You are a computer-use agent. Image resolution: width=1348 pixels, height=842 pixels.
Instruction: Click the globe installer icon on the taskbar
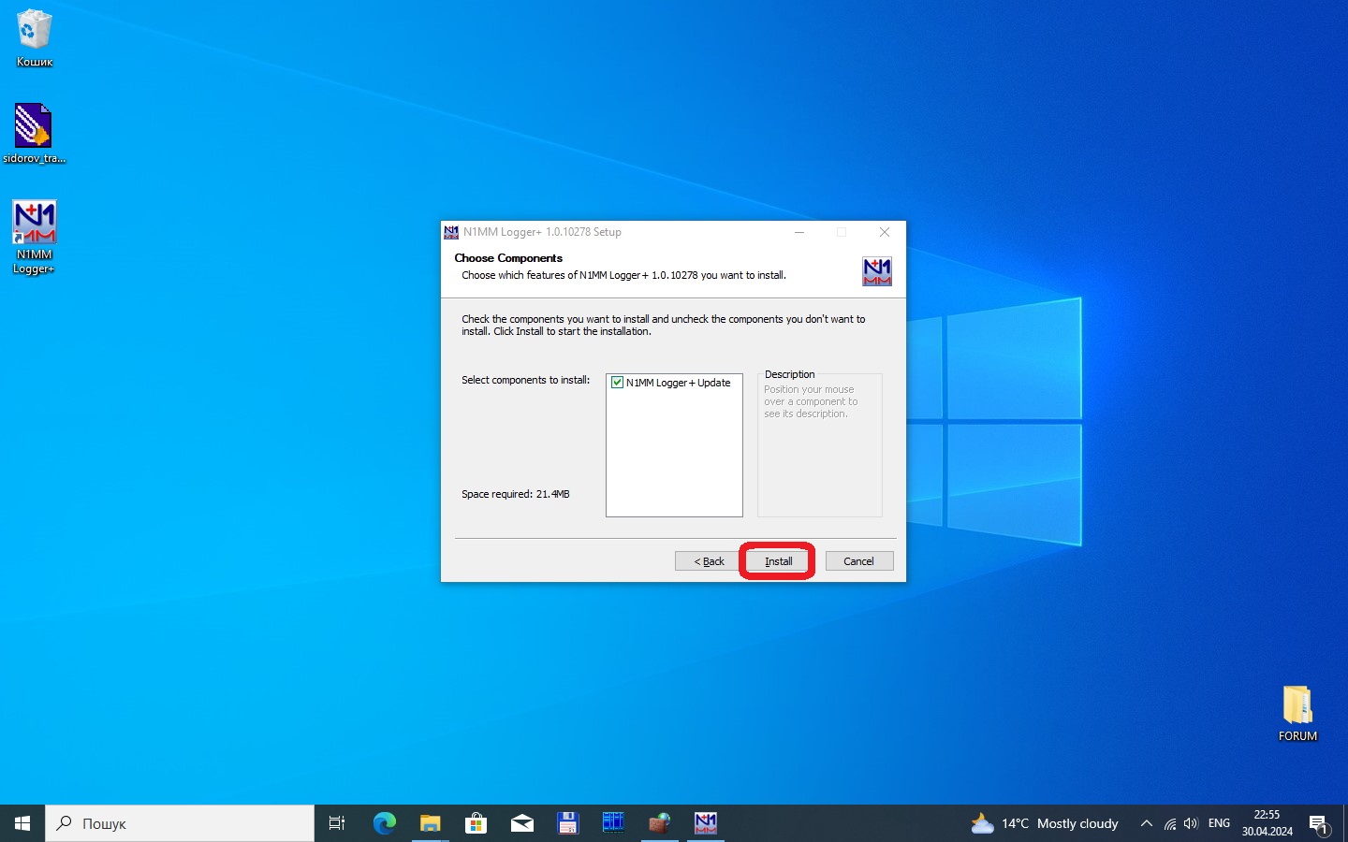pos(660,823)
